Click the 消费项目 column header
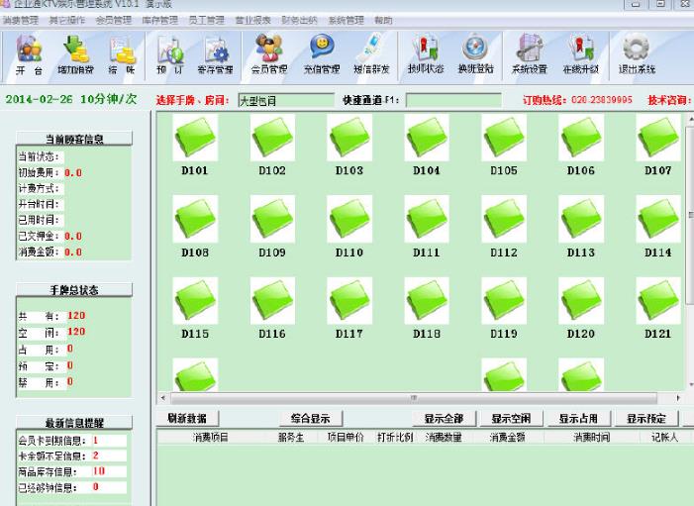This screenshot has width=694, height=506. click(x=211, y=438)
